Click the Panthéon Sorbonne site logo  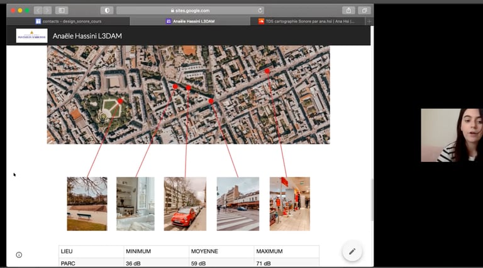[x=31, y=36]
